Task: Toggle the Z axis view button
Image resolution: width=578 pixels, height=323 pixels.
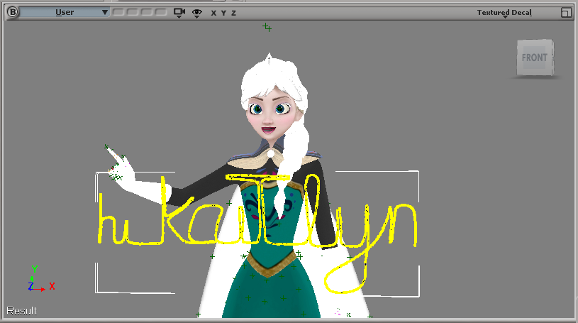Action: [233, 13]
